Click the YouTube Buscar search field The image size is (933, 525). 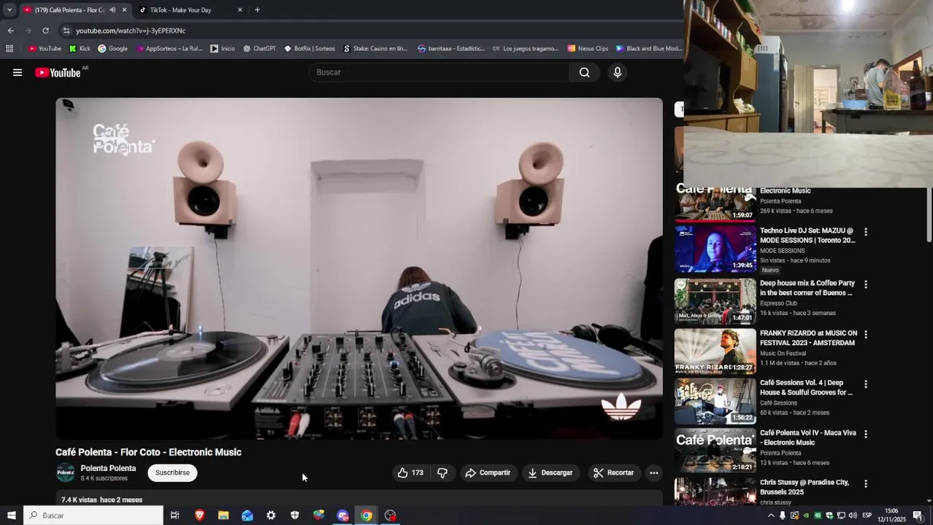[439, 72]
